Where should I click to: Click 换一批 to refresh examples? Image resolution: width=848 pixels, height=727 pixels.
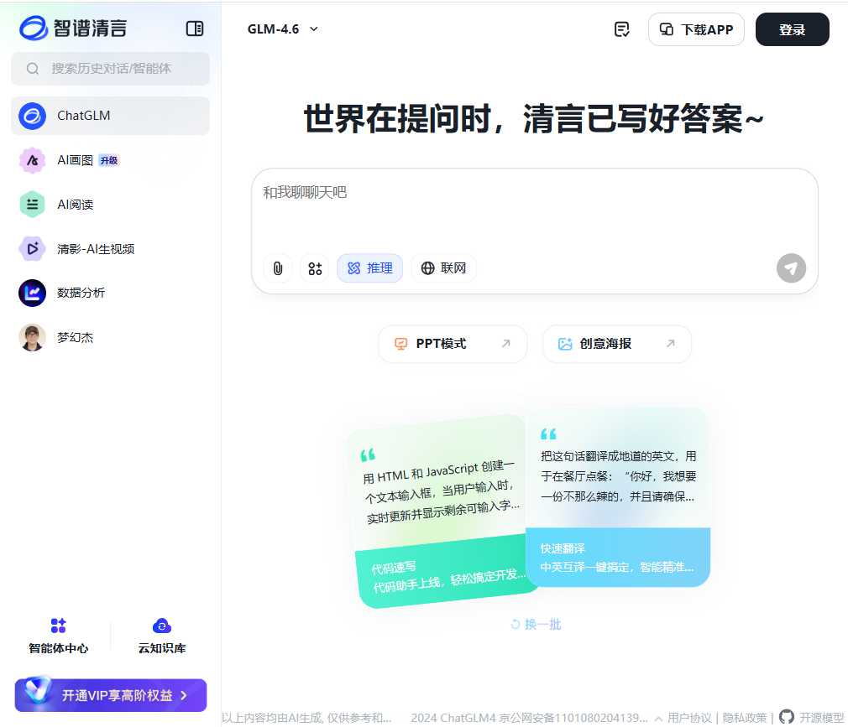click(535, 624)
